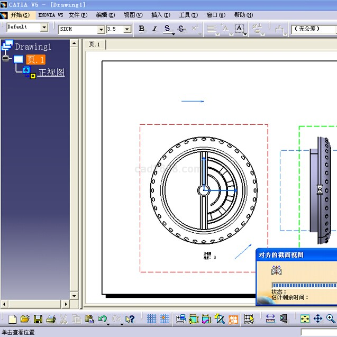Select the 页.1 sheet tab
The width and height of the screenshot is (337, 337).
[95, 44]
